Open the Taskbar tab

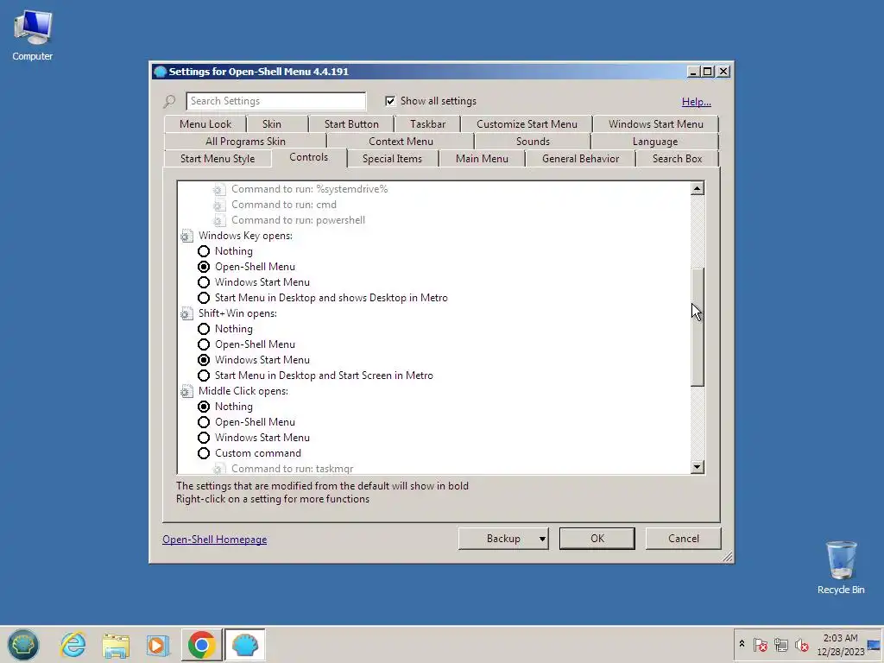[x=428, y=124]
